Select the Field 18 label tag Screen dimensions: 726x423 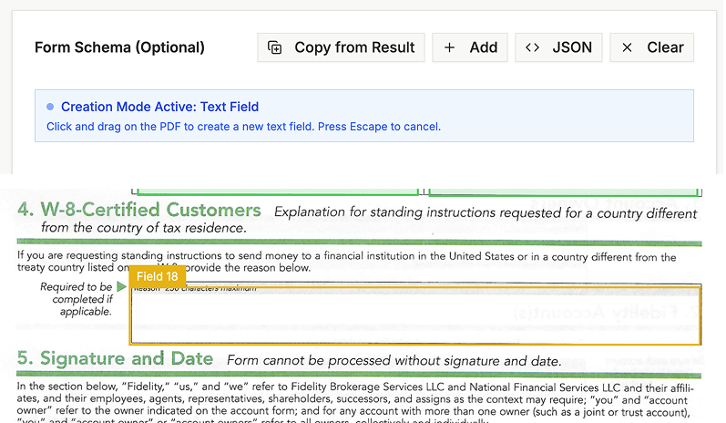pos(158,276)
